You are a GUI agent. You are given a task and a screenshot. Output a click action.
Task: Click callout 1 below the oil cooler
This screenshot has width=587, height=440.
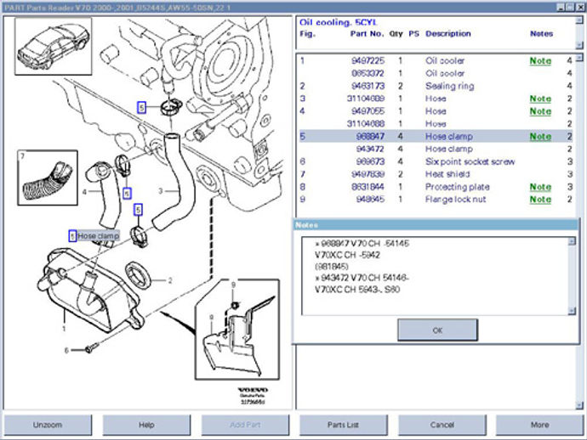click(x=64, y=329)
